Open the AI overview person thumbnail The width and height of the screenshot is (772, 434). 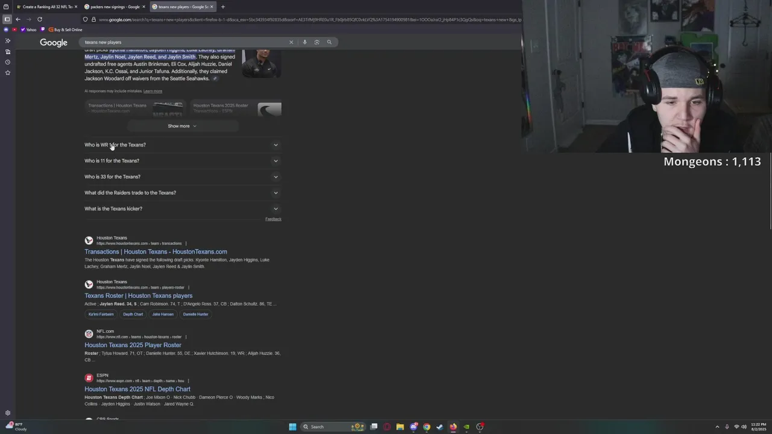(261, 63)
